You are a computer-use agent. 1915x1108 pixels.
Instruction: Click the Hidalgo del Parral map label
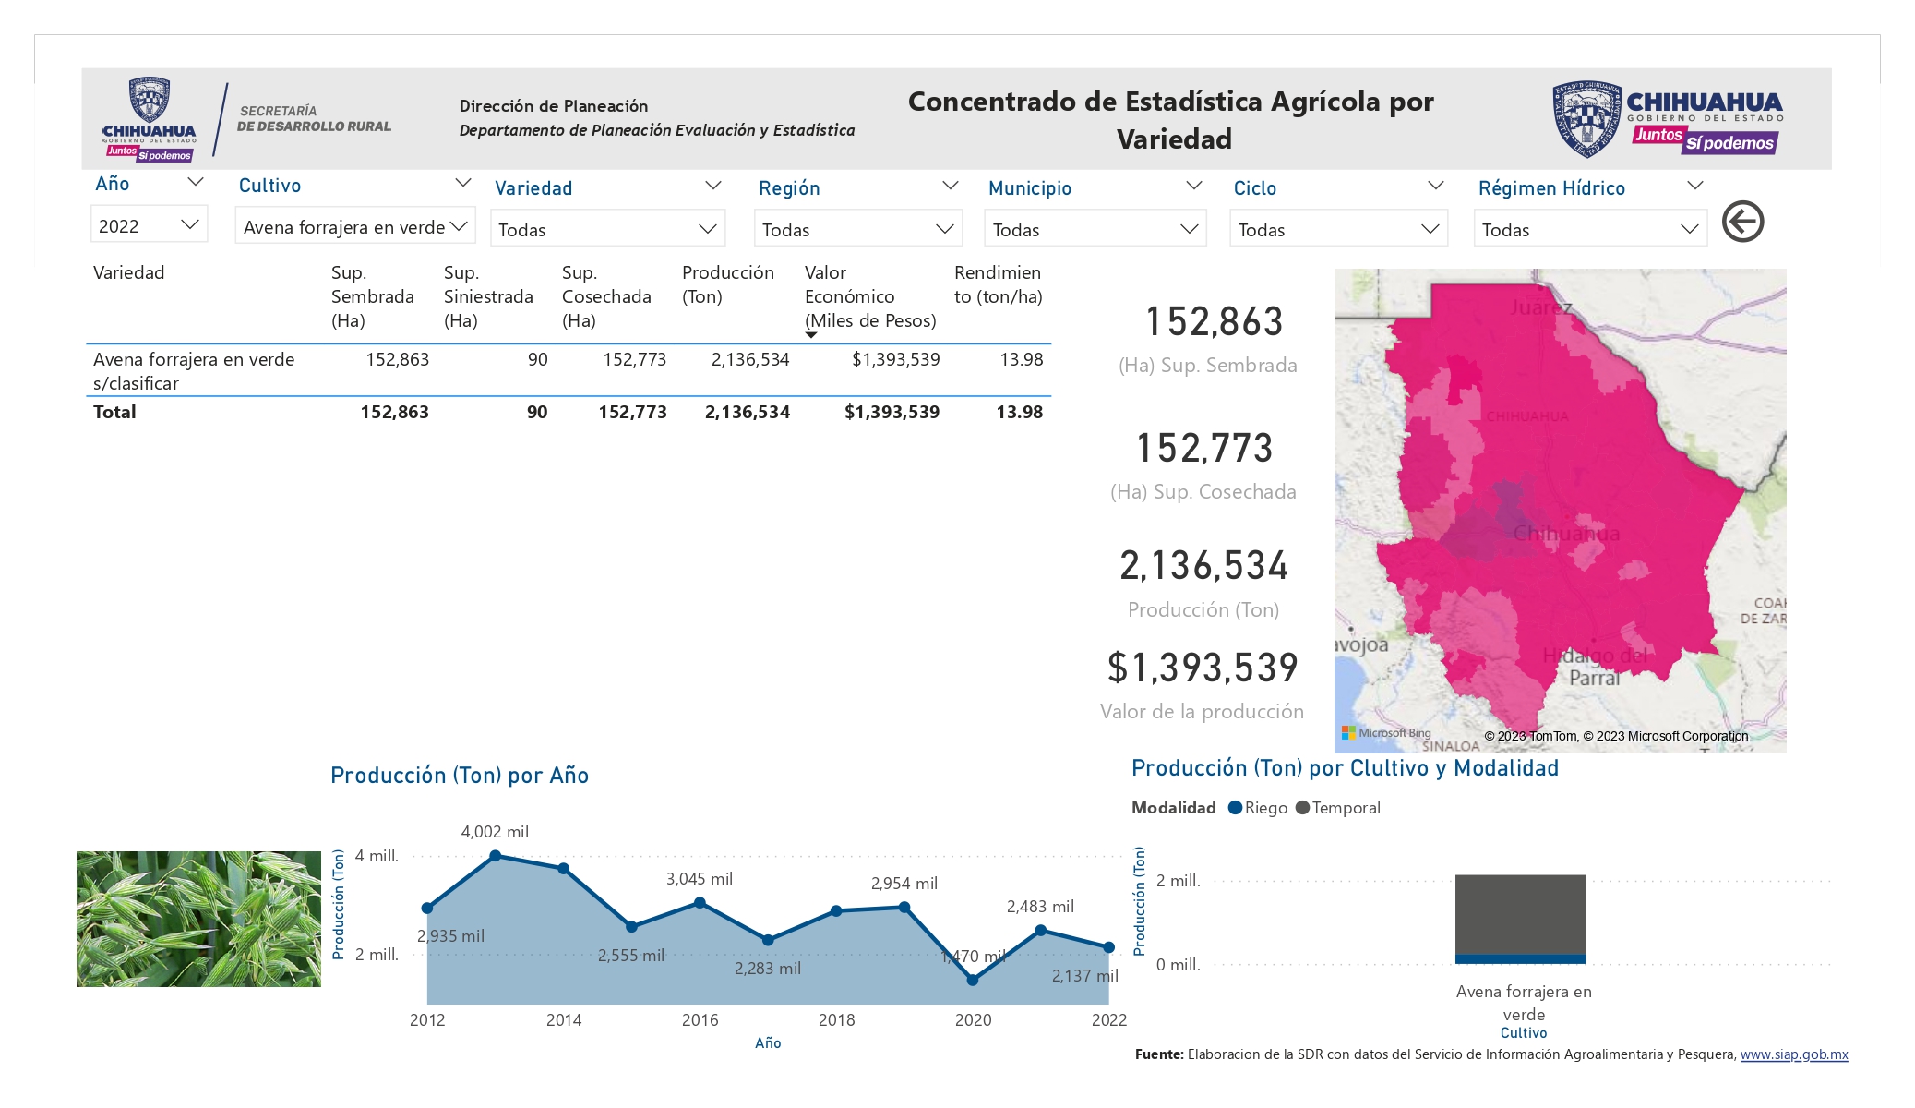[x=1595, y=667]
